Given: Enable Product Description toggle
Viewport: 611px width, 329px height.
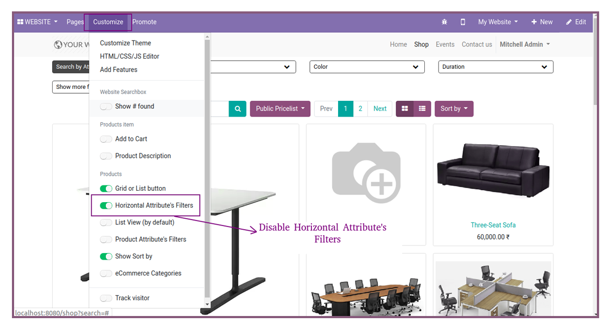Looking at the screenshot, I should click(x=106, y=156).
